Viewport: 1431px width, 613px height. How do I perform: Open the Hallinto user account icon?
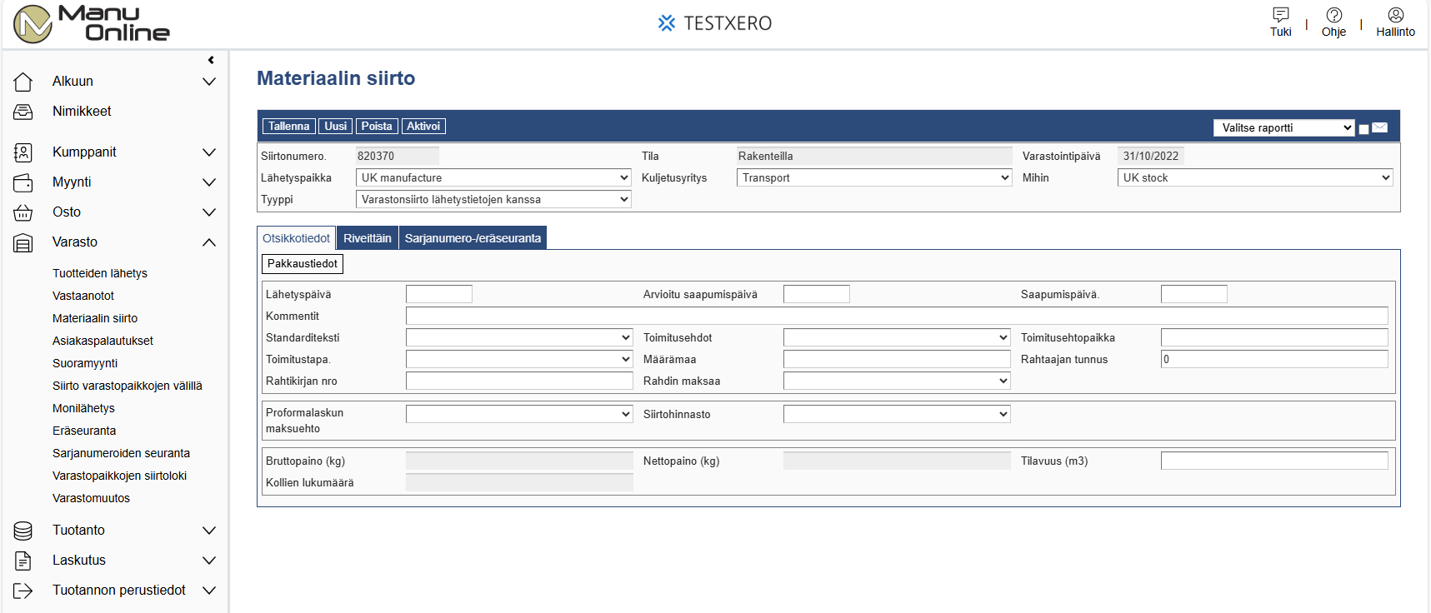click(x=1396, y=14)
